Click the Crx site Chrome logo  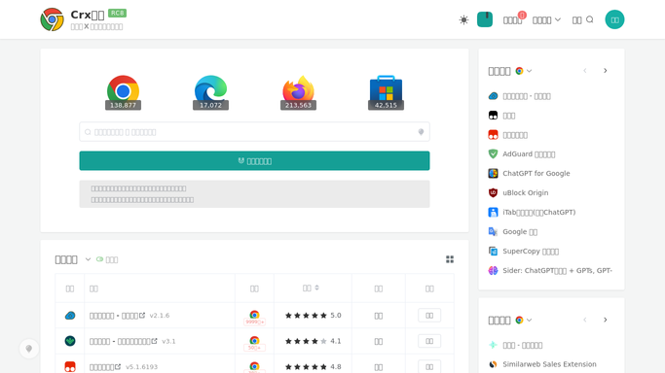coord(52,19)
